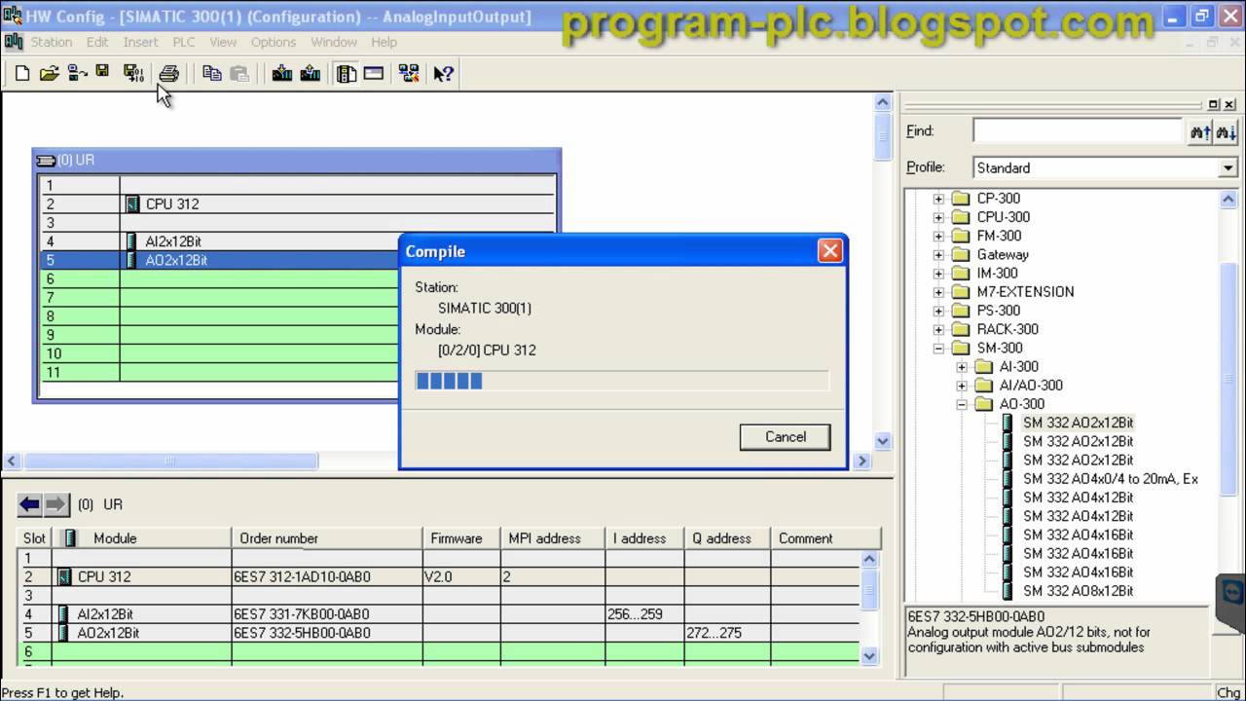1246x701 pixels.
Task: Expand the Gateway folder
Action: coord(938,254)
